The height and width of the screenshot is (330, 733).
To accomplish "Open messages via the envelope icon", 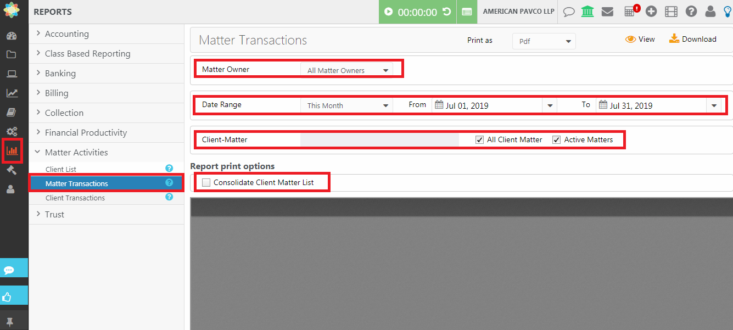I will pos(607,11).
